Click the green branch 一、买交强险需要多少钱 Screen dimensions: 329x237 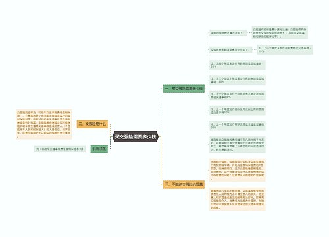[184, 89]
